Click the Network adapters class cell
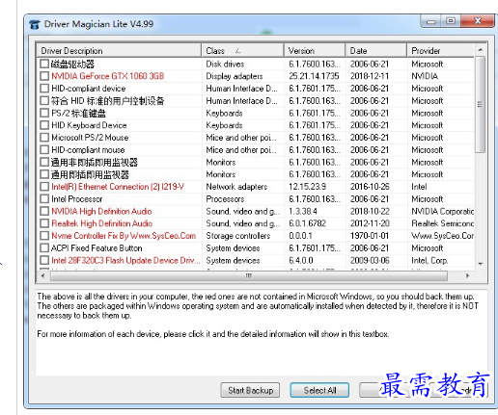498x415 pixels. [236, 187]
